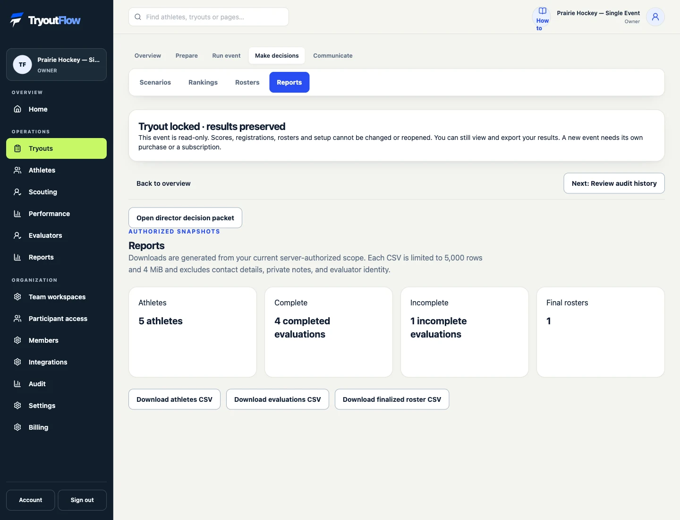The height and width of the screenshot is (520, 680).
Task: Click the Integrations gear icon
Action: click(x=17, y=362)
